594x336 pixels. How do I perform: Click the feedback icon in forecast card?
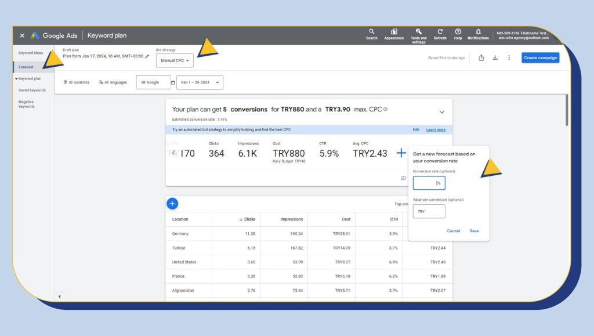404,178
